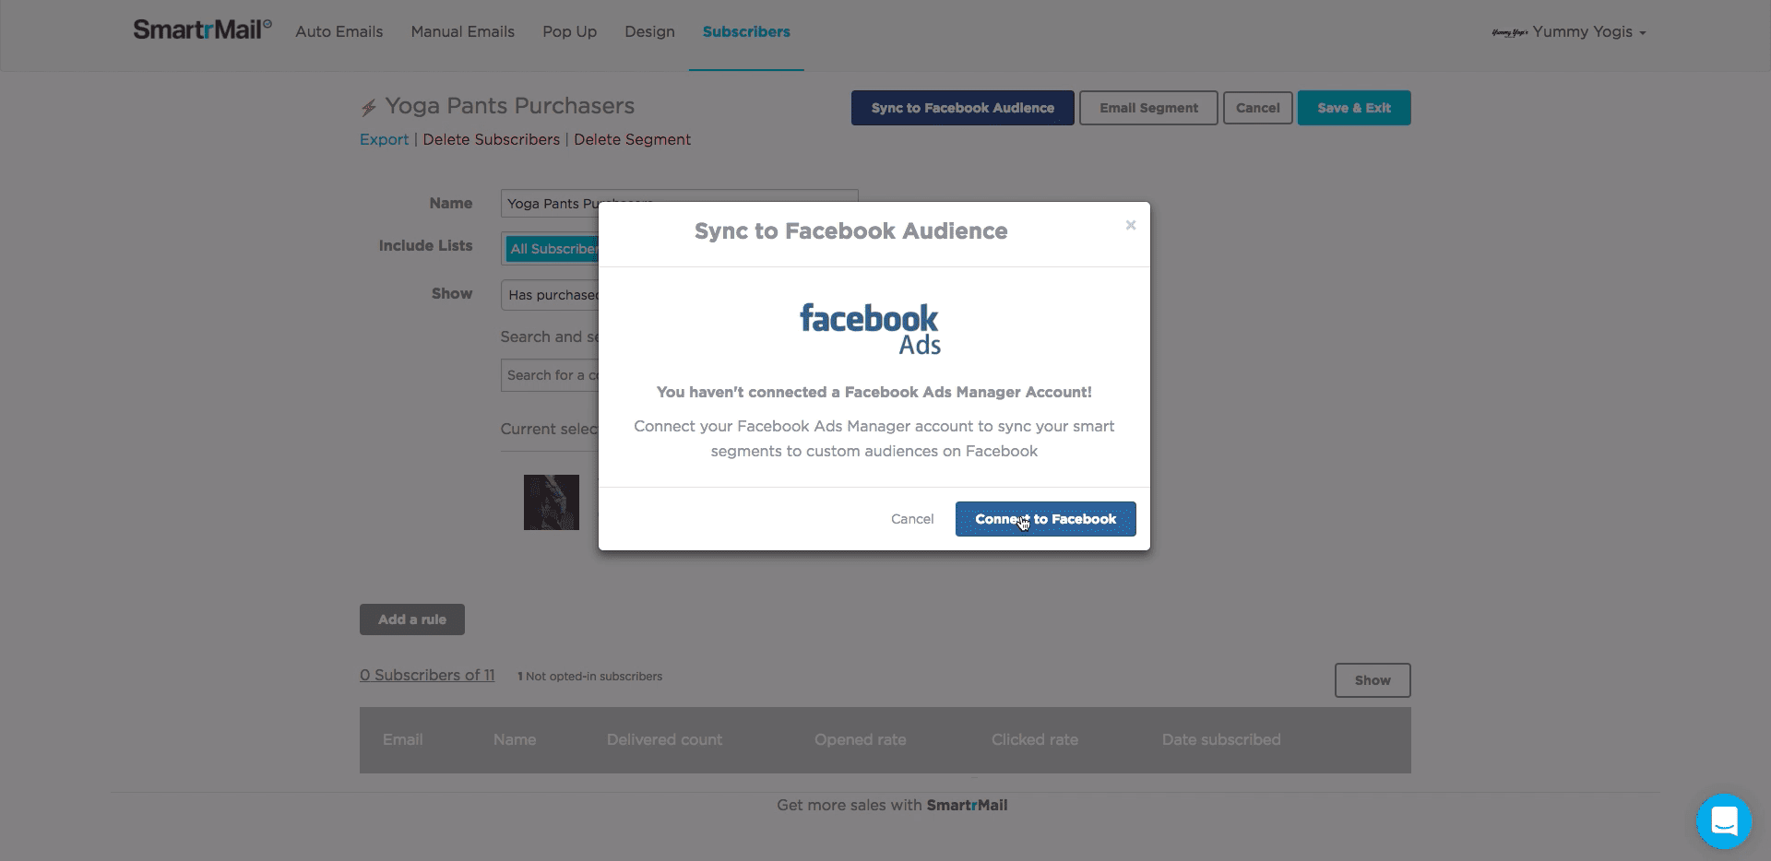
Task: Click the Yummy Yogis account logo
Action: pyautogui.click(x=1509, y=32)
